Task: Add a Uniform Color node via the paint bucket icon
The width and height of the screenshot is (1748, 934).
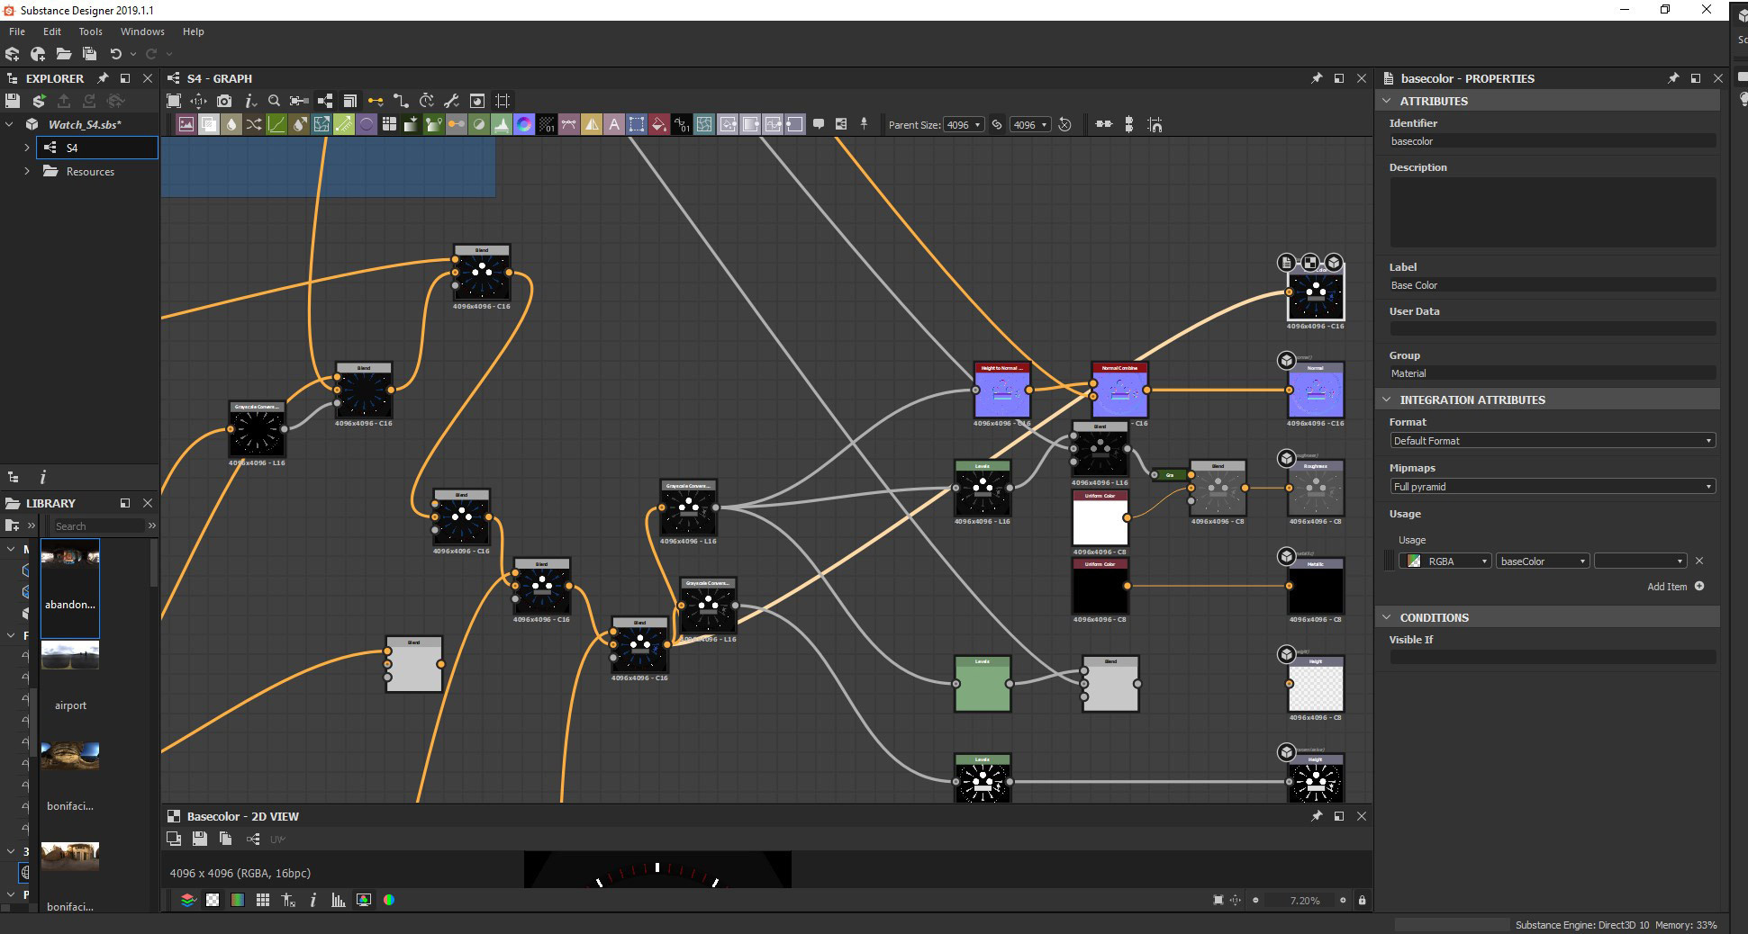Action: [x=658, y=125]
